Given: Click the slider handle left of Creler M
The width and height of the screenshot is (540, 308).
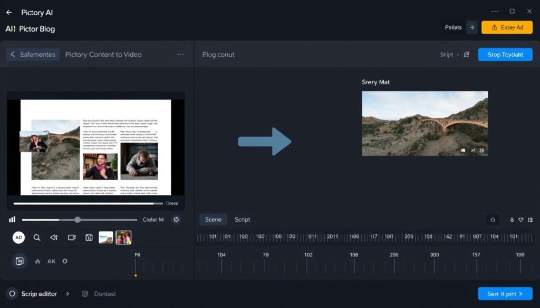Looking at the screenshot, I should click(x=78, y=220).
